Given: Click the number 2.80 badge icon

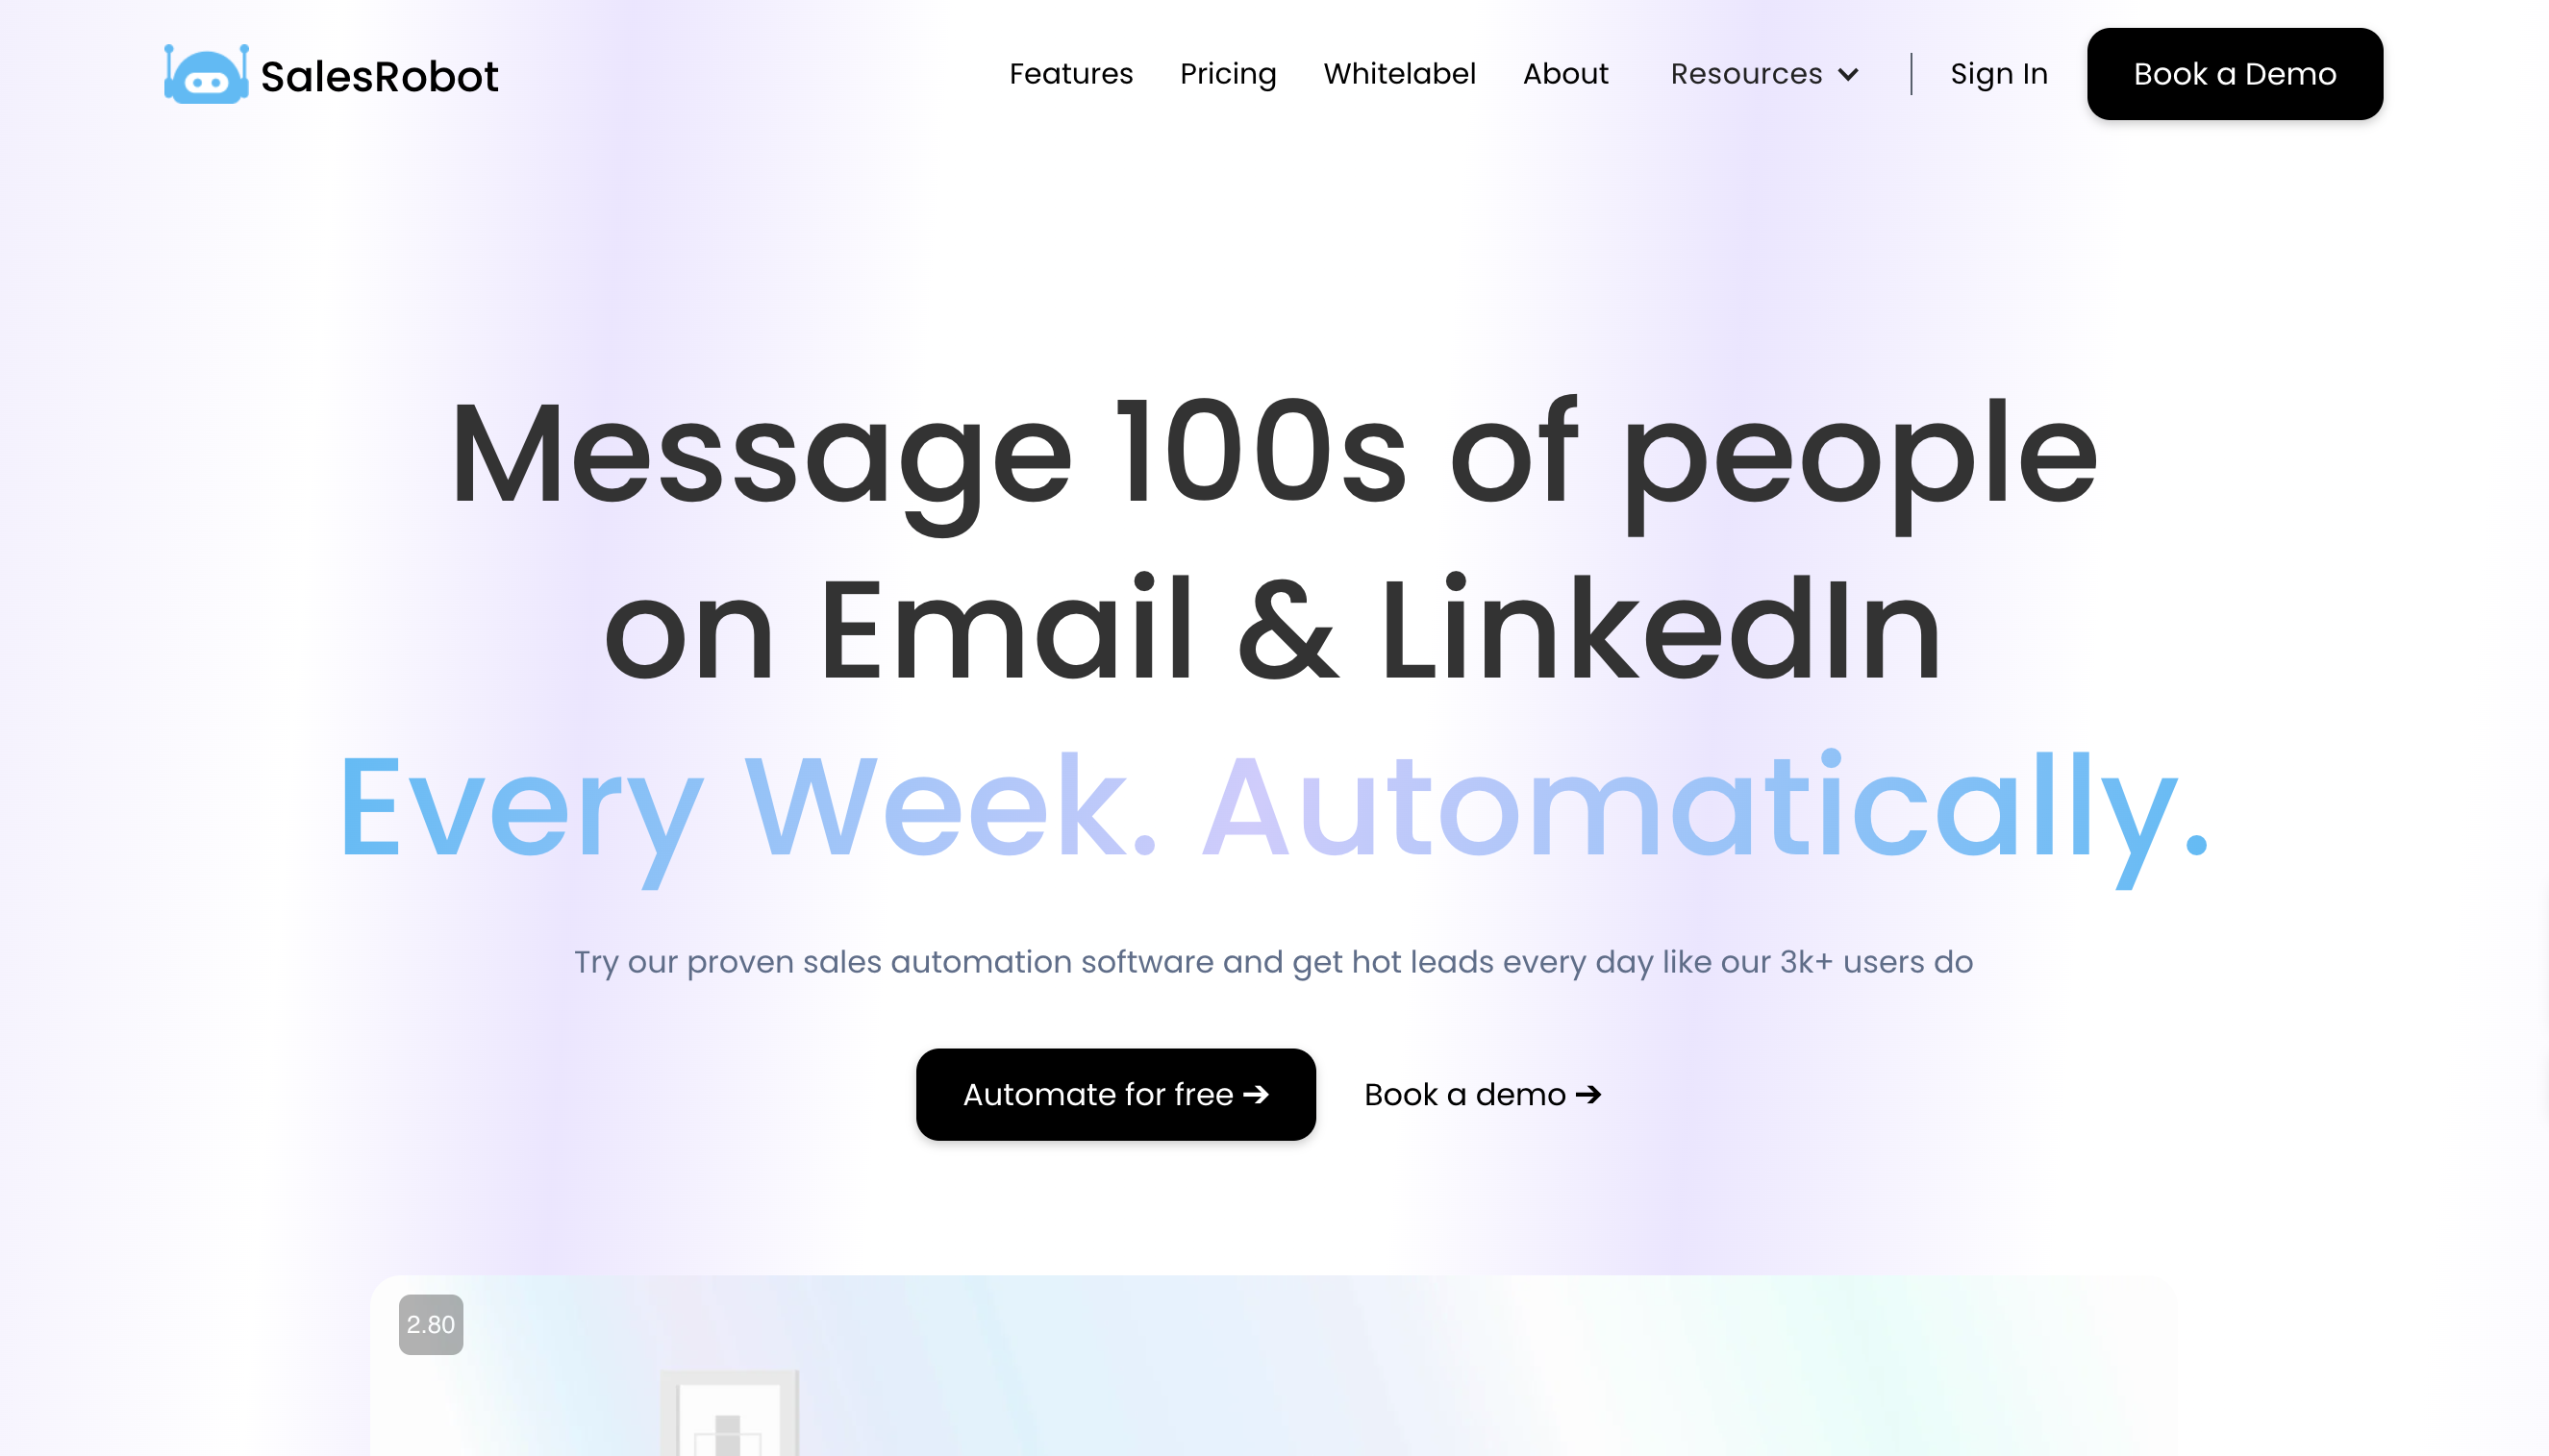Looking at the screenshot, I should pyautogui.click(x=431, y=1323).
